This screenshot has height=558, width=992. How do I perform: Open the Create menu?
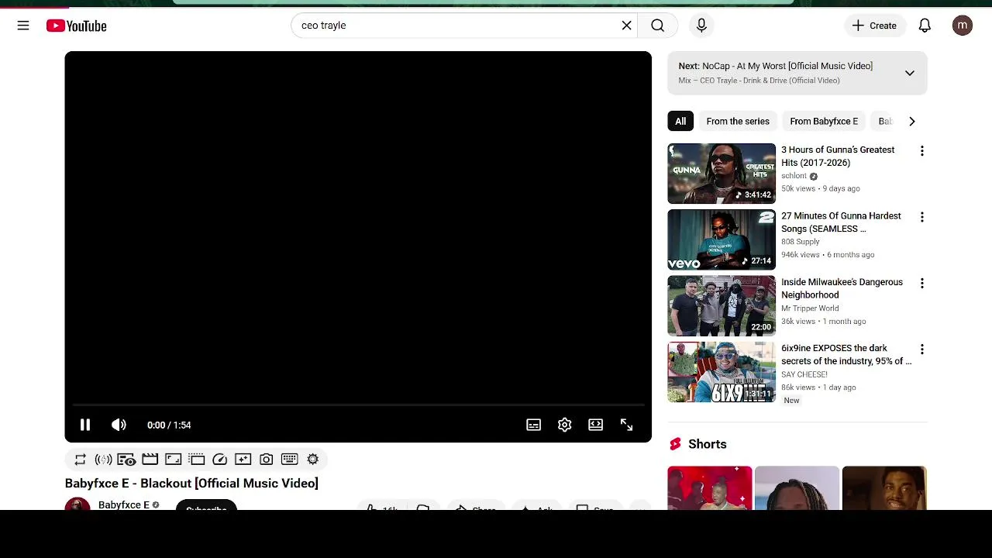click(x=874, y=26)
